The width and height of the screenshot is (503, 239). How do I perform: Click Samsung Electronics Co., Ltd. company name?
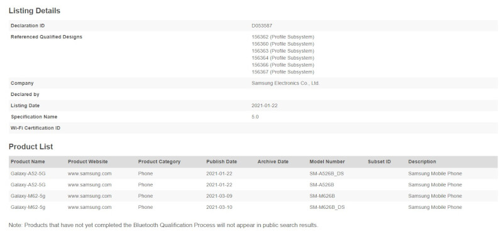coord(285,83)
